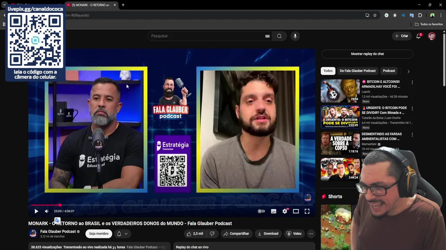
Task: Open Fala Glauber Podcast channel name link
Action: click(x=58, y=232)
